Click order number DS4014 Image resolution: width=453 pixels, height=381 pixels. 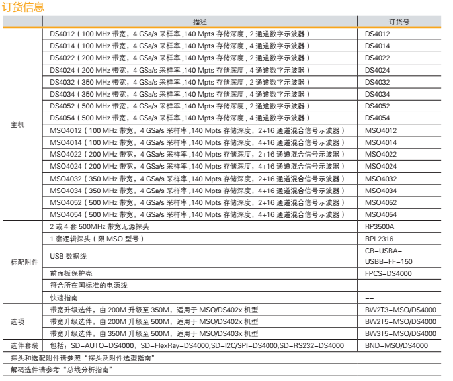tap(378, 46)
